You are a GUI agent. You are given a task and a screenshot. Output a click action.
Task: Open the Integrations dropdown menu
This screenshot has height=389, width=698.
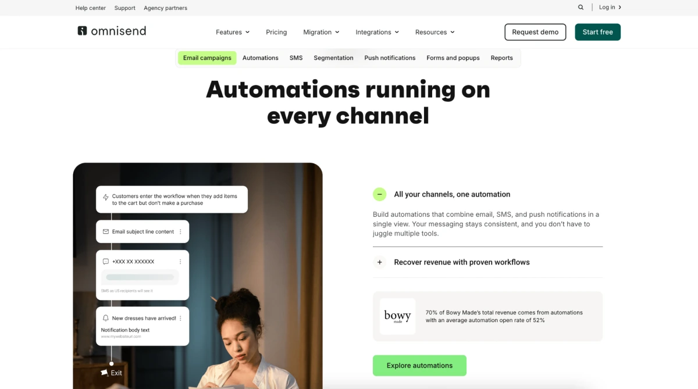[x=378, y=32]
